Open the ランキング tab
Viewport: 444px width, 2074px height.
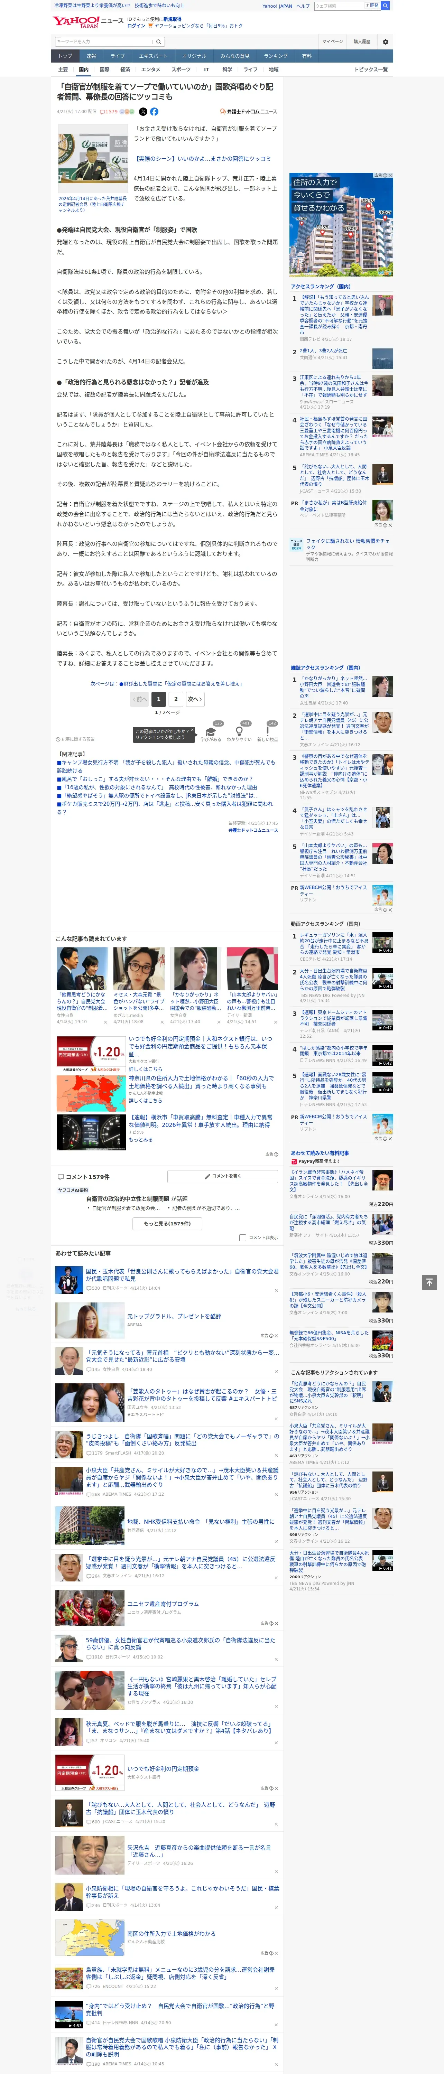click(x=276, y=56)
